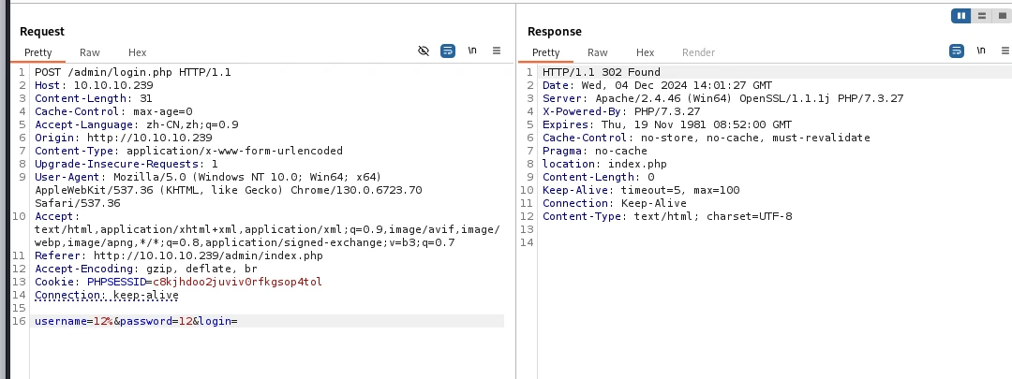
Task: Click the username=12% POST body line
Action: (x=136, y=321)
